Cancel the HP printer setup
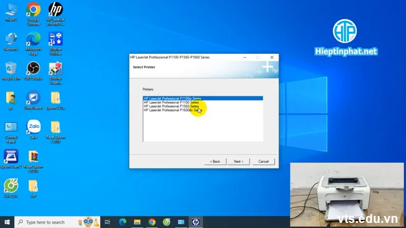 (264, 161)
